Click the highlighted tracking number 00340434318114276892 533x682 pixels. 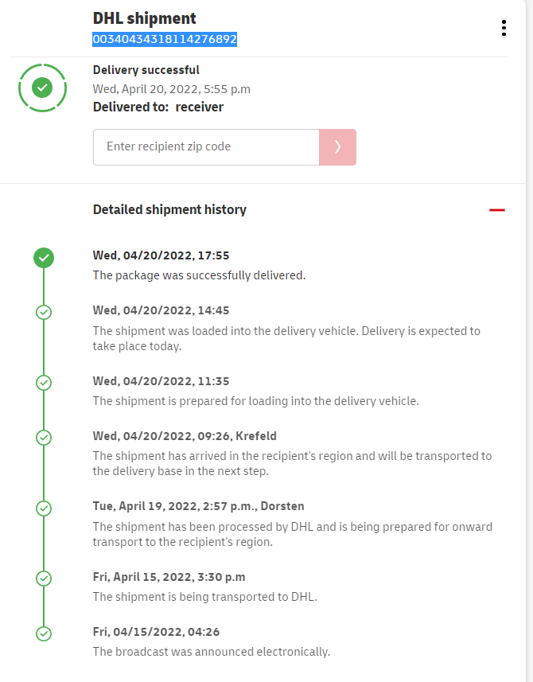pyautogui.click(x=165, y=39)
